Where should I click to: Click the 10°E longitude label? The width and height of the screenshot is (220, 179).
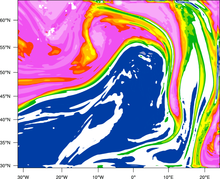pyautogui.click(x=168, y=177)
